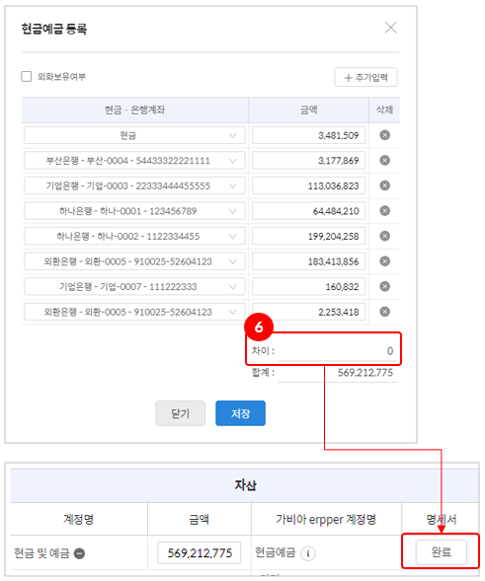Screen dimensions: 485x581
Task: Toggle the 외화보유여부 checkbox
Action: [27, 77]
